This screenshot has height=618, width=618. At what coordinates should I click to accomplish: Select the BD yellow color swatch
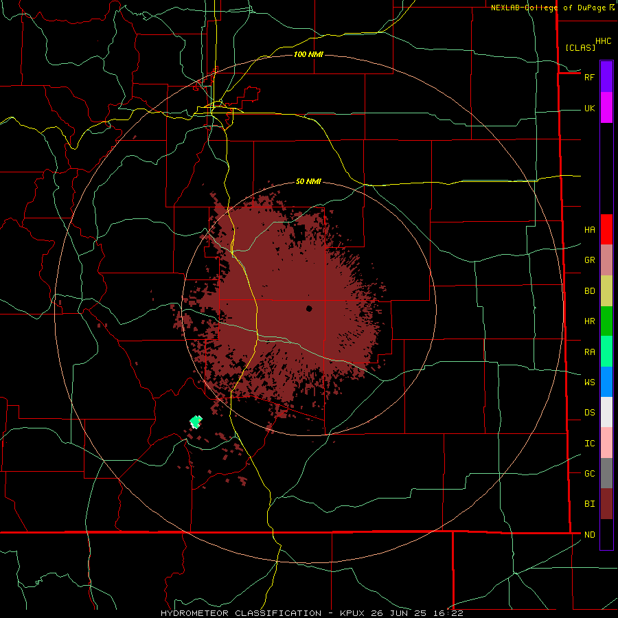[x=606, y=291]
